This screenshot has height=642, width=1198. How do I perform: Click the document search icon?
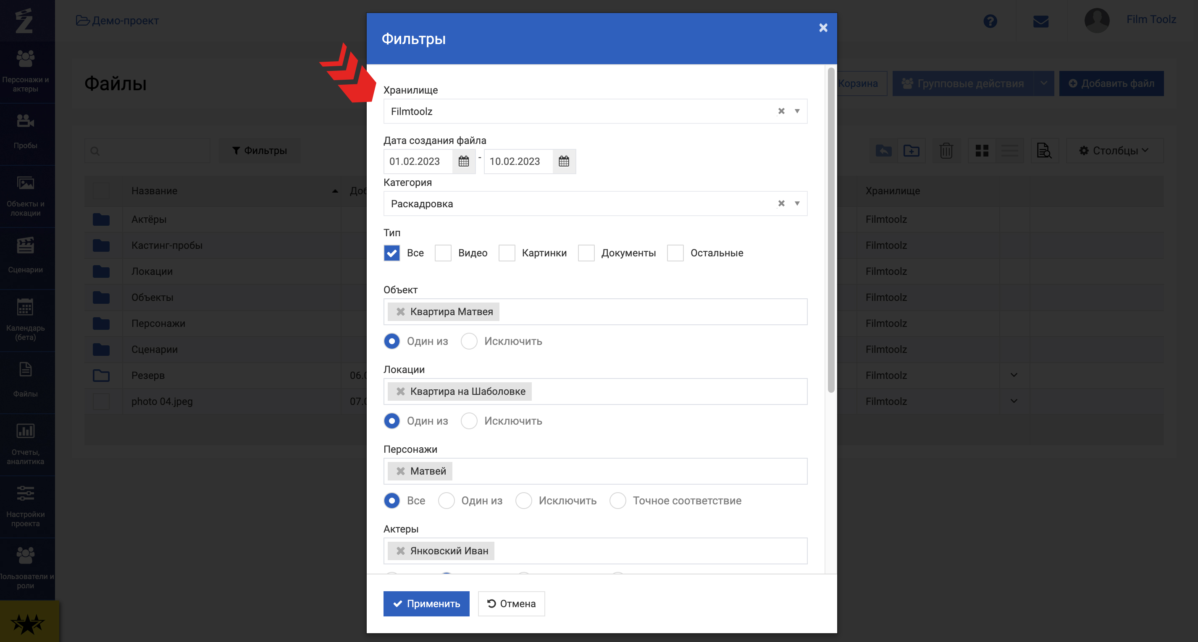pos(1045,151)
